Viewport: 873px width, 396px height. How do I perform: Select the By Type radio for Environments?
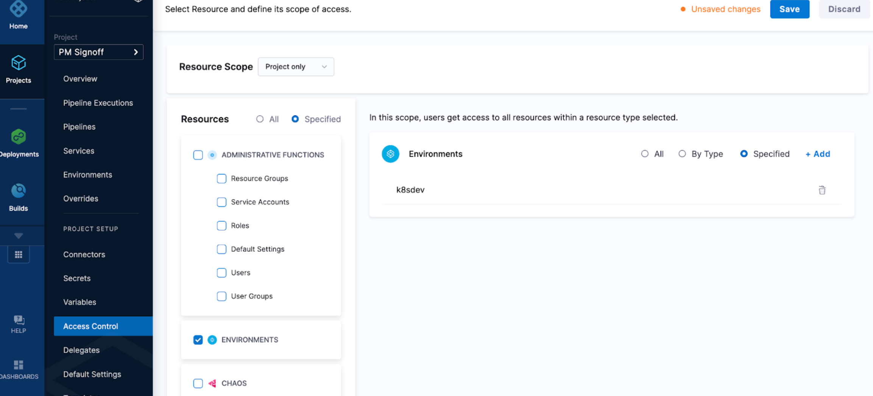point(682,154)
